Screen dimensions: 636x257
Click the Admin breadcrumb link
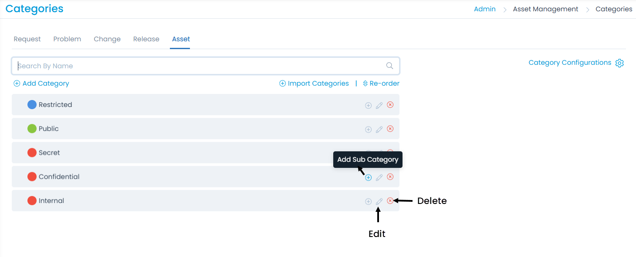click(x=485, y=9)
